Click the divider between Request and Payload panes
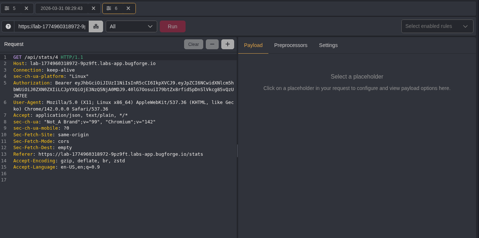This screenshot has width=479, height=238. [x=237, y=151]
